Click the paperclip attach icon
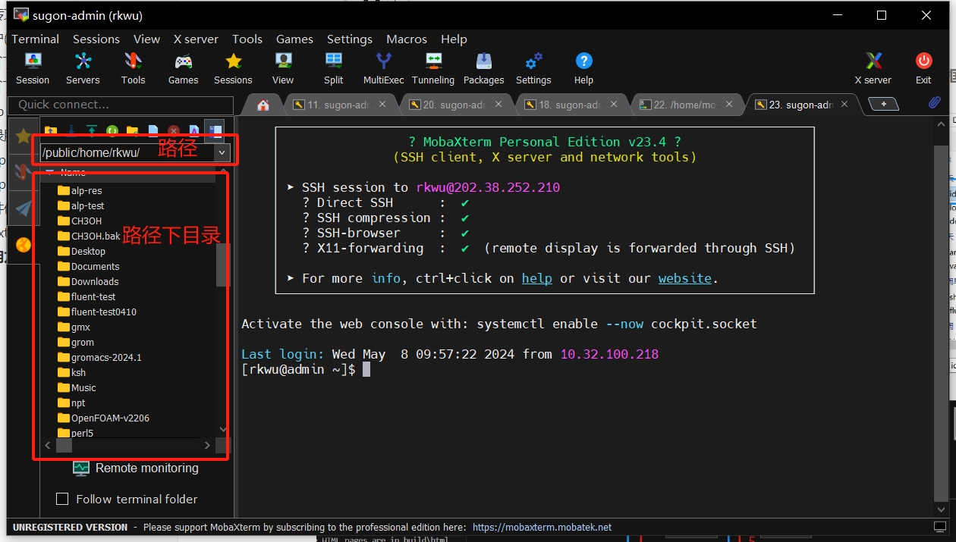This screenshot has height=542, width=956. (x=935, y=103)
